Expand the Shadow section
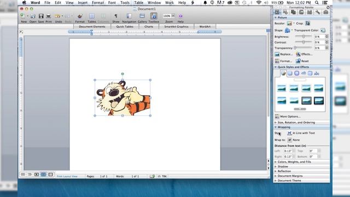Image resolution: width=350 pixels, height=197 pixels. [276, 166]
